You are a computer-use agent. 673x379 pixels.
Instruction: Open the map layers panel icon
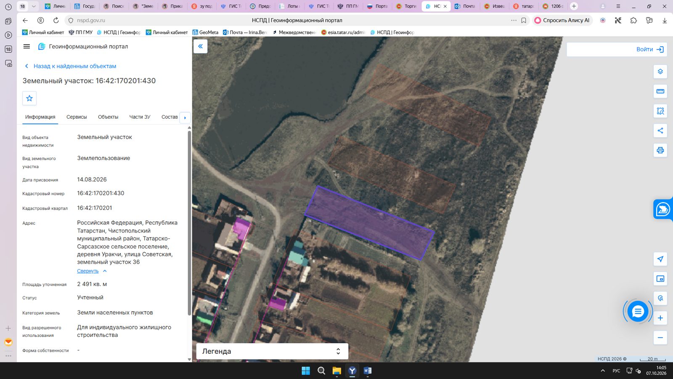[660, 72]
